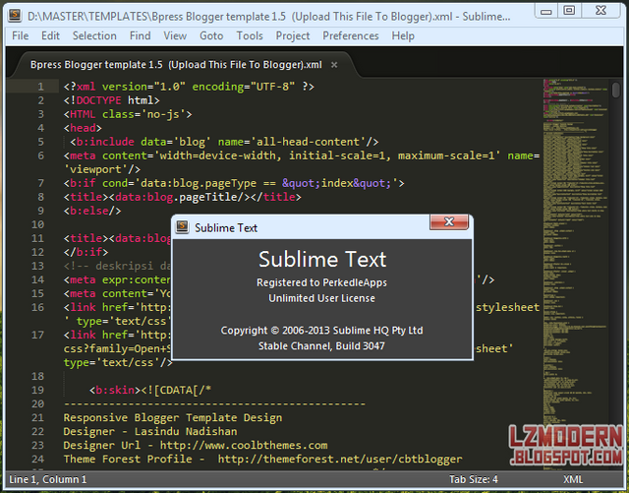Viewport: 629px width, 493px height.
Task: Open the Preferences menu
Action: (x=351, y=35)
